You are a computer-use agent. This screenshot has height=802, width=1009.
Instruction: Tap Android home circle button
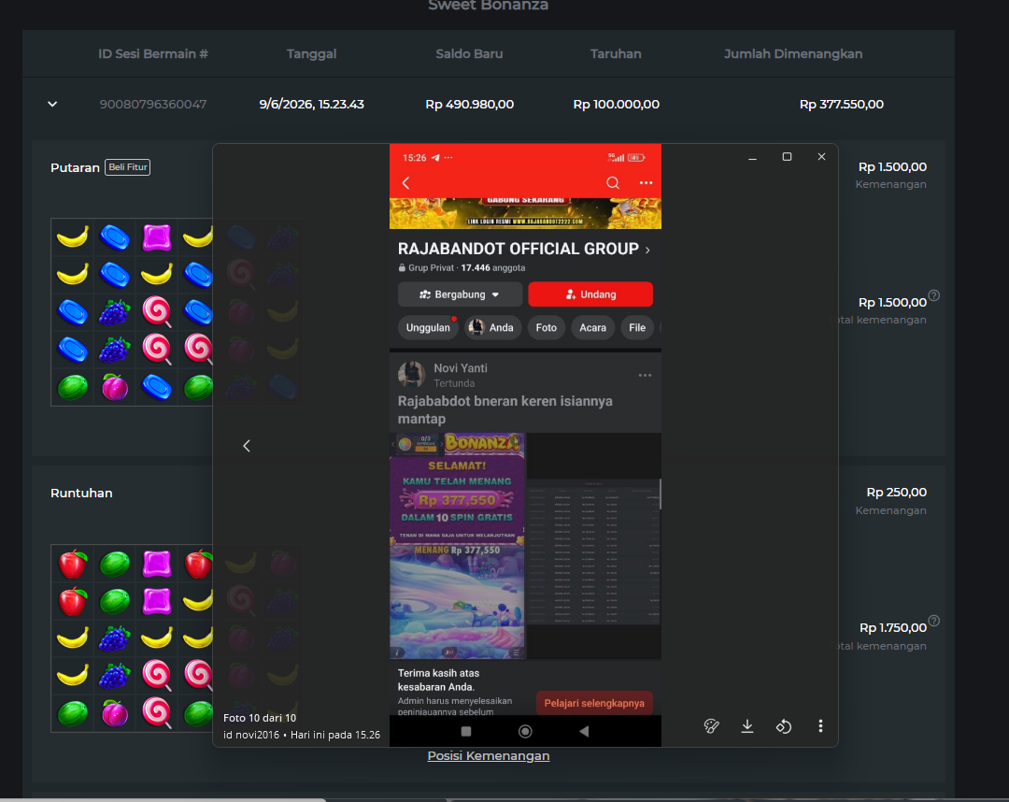click(x=525, y=731)
